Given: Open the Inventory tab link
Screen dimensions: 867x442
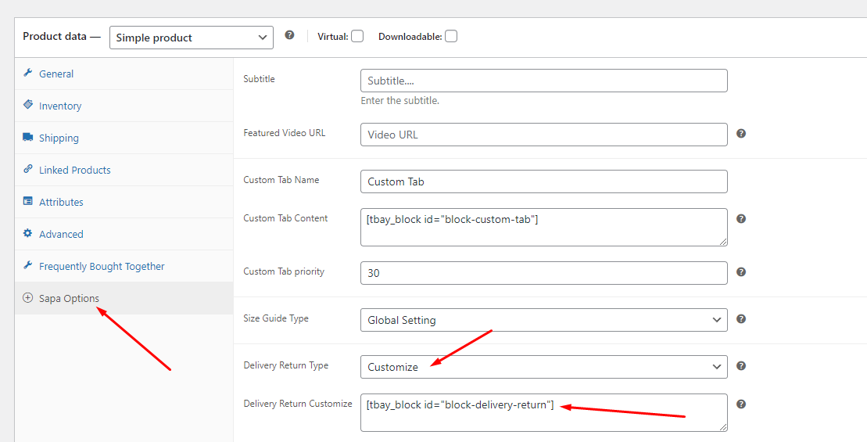Looking at the screenshot, I should pyautogui.click(x=60, y=106).
